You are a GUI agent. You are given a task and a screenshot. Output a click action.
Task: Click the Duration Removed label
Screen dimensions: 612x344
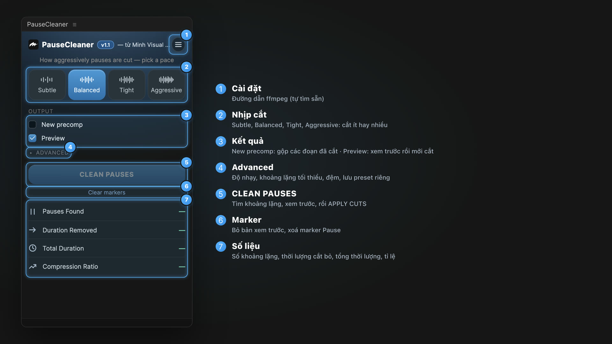pos(70,230)
